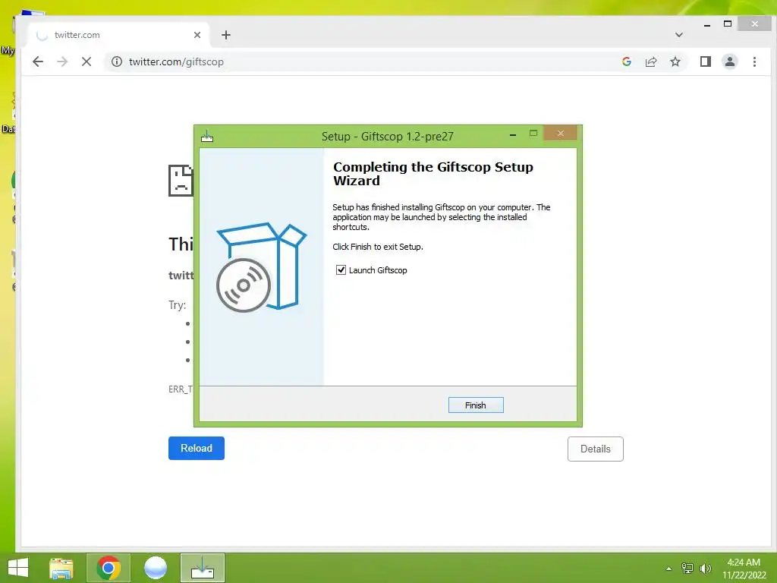Click the Details button on error page
Viewport: 777px width, 583px height.
point(595,449)
